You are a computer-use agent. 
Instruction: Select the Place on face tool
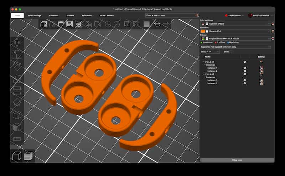(17, 78)
